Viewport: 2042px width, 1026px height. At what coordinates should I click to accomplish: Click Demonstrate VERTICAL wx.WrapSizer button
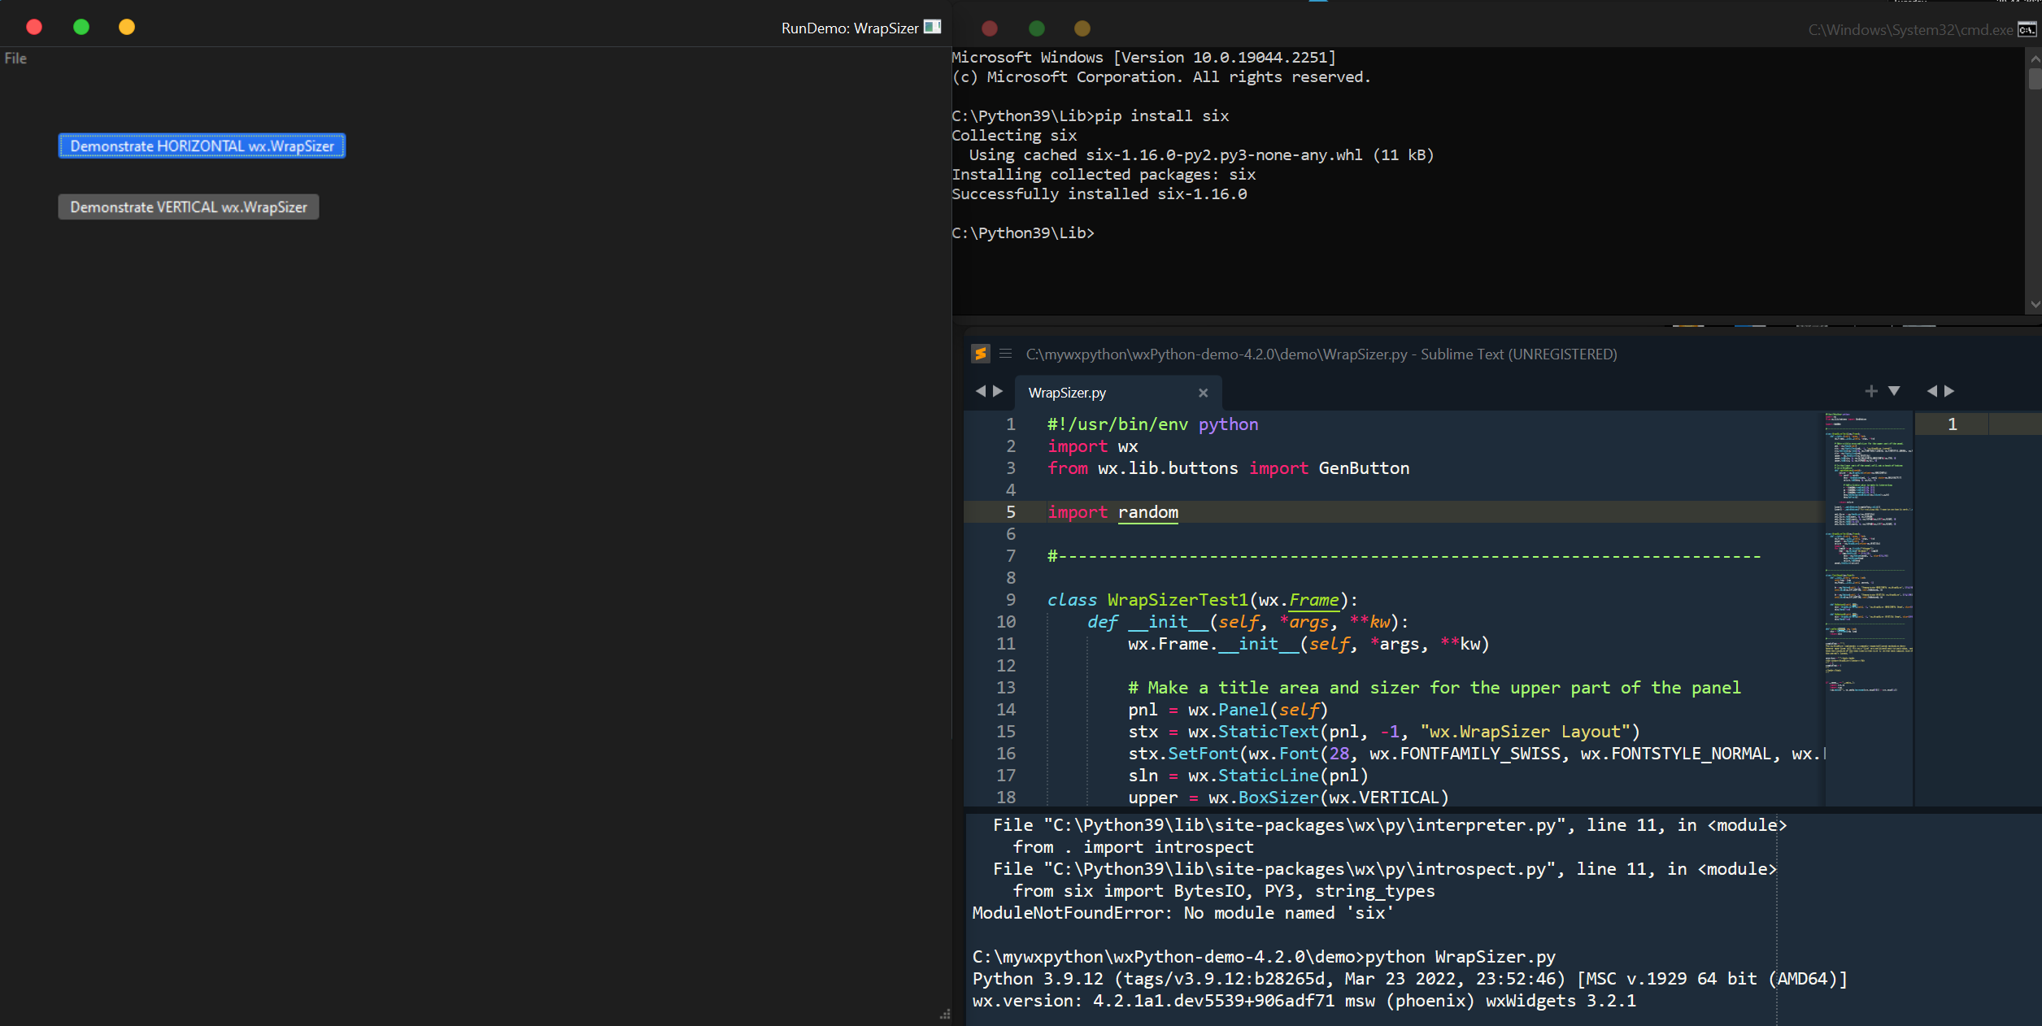coord(188,207)
